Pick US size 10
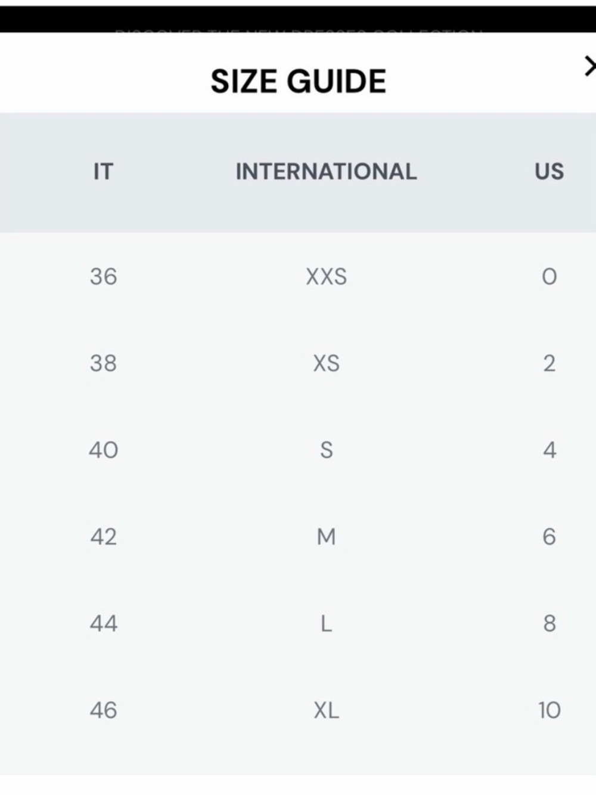 click(549, 710)
